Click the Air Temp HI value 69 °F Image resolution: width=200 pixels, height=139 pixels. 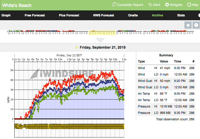pyautogui.click(x=164, y=94)
